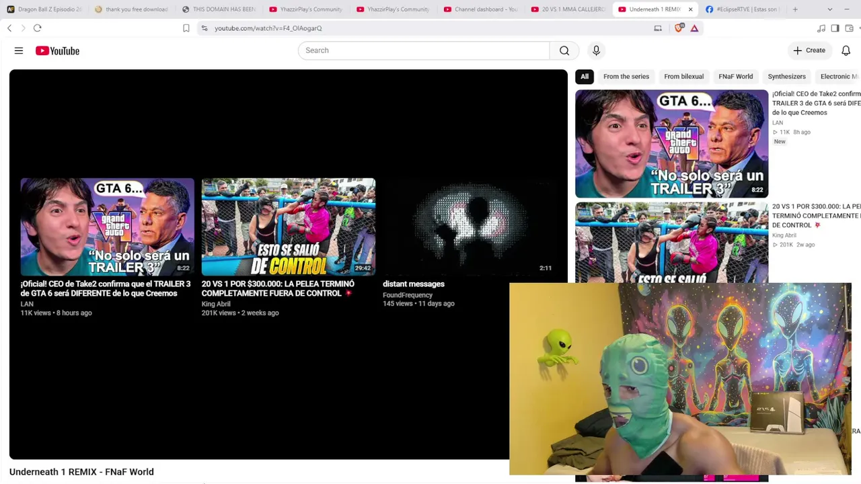Show the browser sidebar panel
This screenshot has height=484, width=861.
coord(835,28)
